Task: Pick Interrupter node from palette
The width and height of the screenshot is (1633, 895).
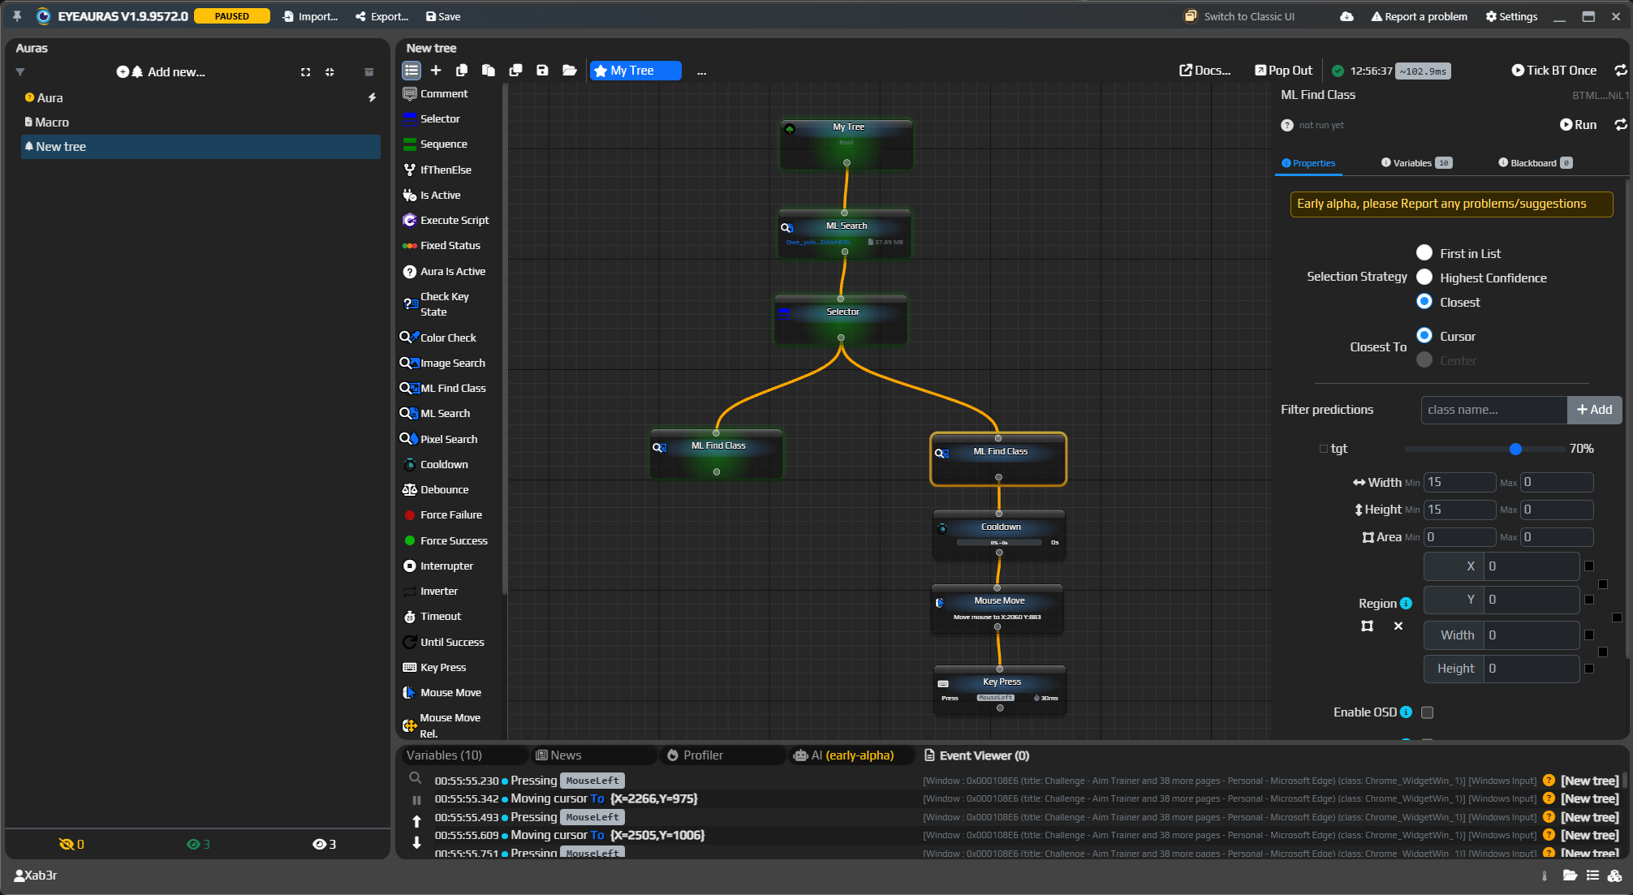Action: pos(446,566)
